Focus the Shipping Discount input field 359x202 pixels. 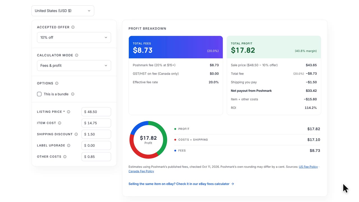coord(96,134)
